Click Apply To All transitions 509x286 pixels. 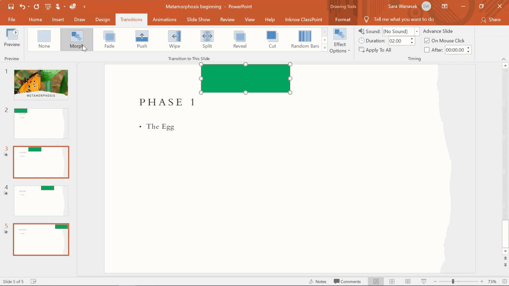tap(378, 50)
